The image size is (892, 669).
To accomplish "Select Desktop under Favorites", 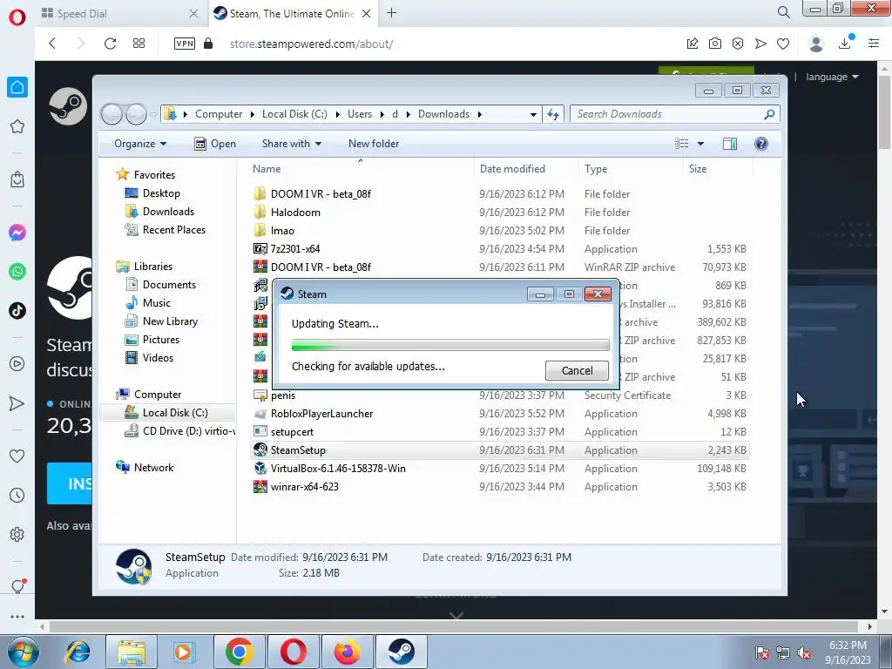I will tap(161, 193).
